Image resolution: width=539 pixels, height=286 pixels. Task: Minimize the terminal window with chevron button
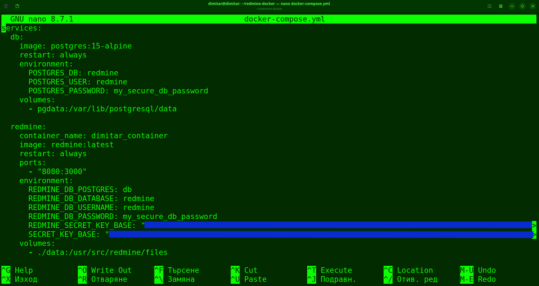pyautogui.click(x=512, y=6)
